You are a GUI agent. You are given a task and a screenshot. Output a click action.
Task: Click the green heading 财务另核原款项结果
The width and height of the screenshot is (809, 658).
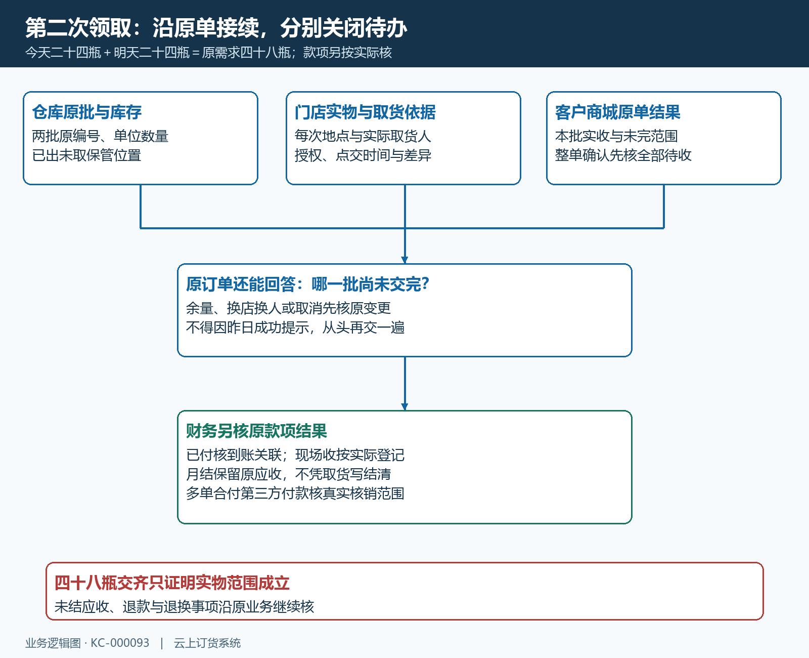click(257, 431)
